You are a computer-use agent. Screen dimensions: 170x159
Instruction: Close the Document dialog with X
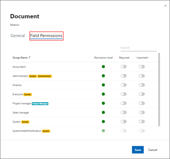(x=165, y=6)
